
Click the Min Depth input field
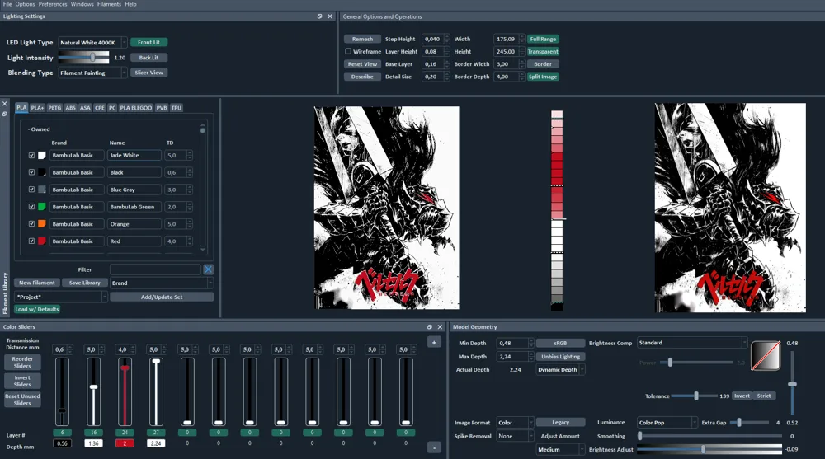pyautogui.click(x=512, y=343)
